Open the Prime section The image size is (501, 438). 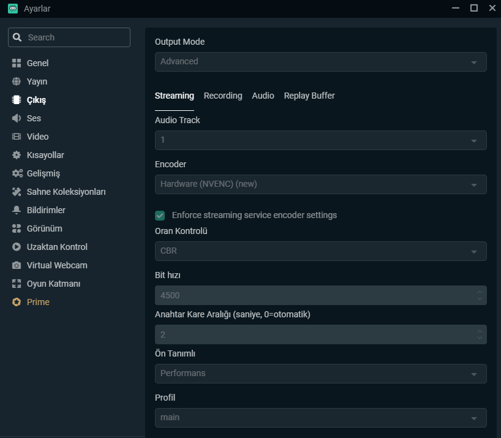pyautogui.click(x=38, y=302)
